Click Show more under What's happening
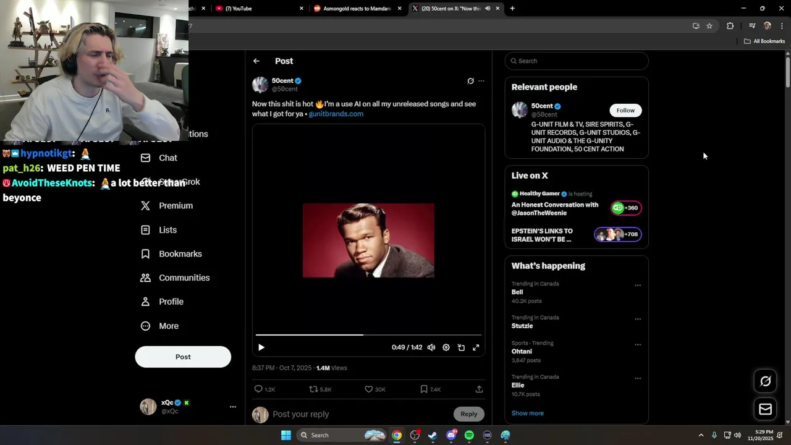 coord(528,413)
